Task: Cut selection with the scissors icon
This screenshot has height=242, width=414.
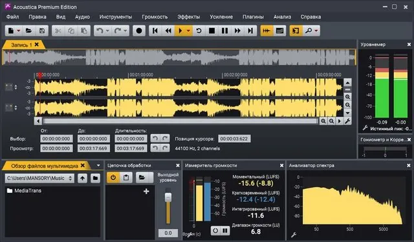Action: tap(58, 30)
